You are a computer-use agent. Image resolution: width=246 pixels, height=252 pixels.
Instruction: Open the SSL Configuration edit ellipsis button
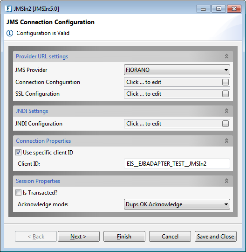[x=225, y=94]
